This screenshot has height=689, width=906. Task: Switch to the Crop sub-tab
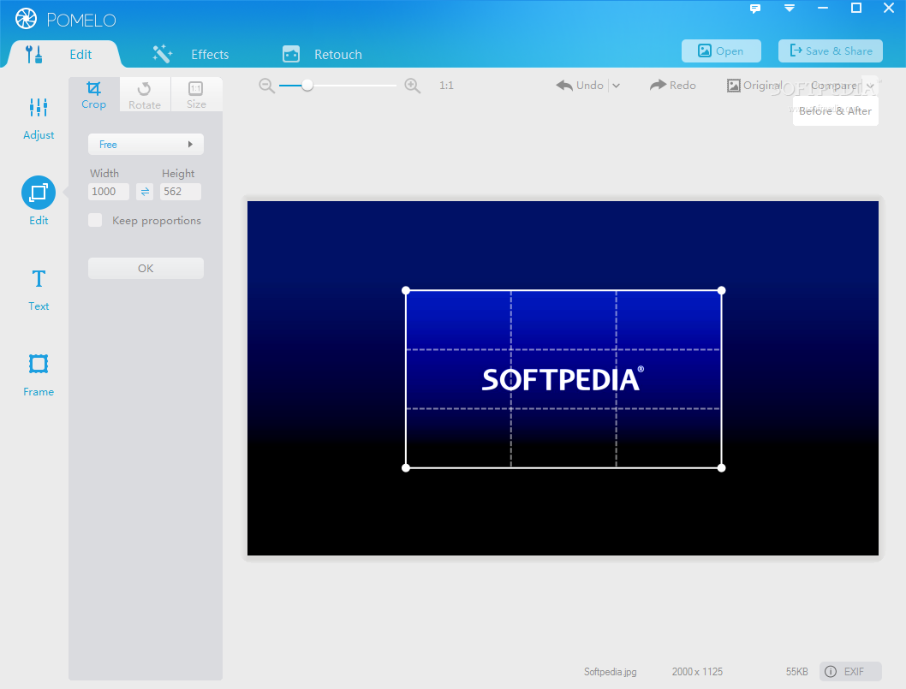coord(93,95)
